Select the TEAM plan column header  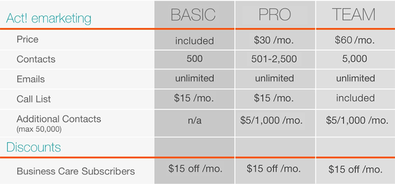coord(354,15)
